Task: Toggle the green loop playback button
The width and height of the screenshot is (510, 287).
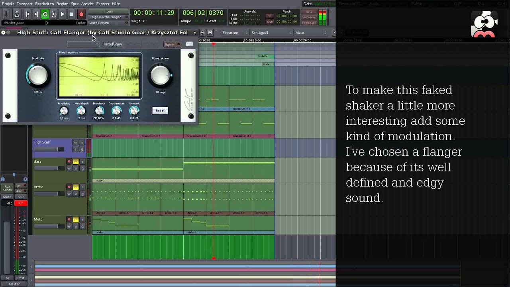Action: coord(45,14)
